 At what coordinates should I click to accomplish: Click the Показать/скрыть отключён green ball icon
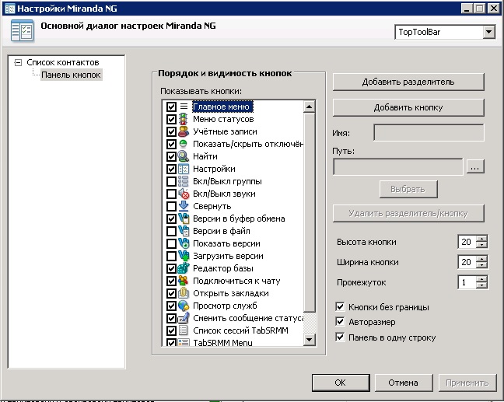click(184, 144)
